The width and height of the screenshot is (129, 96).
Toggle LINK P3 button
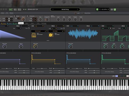122,76
